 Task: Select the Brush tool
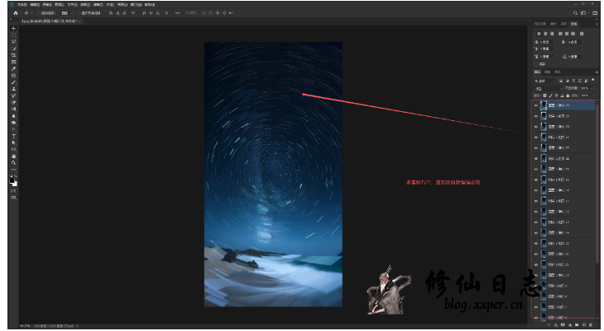[x=13, y=82]
